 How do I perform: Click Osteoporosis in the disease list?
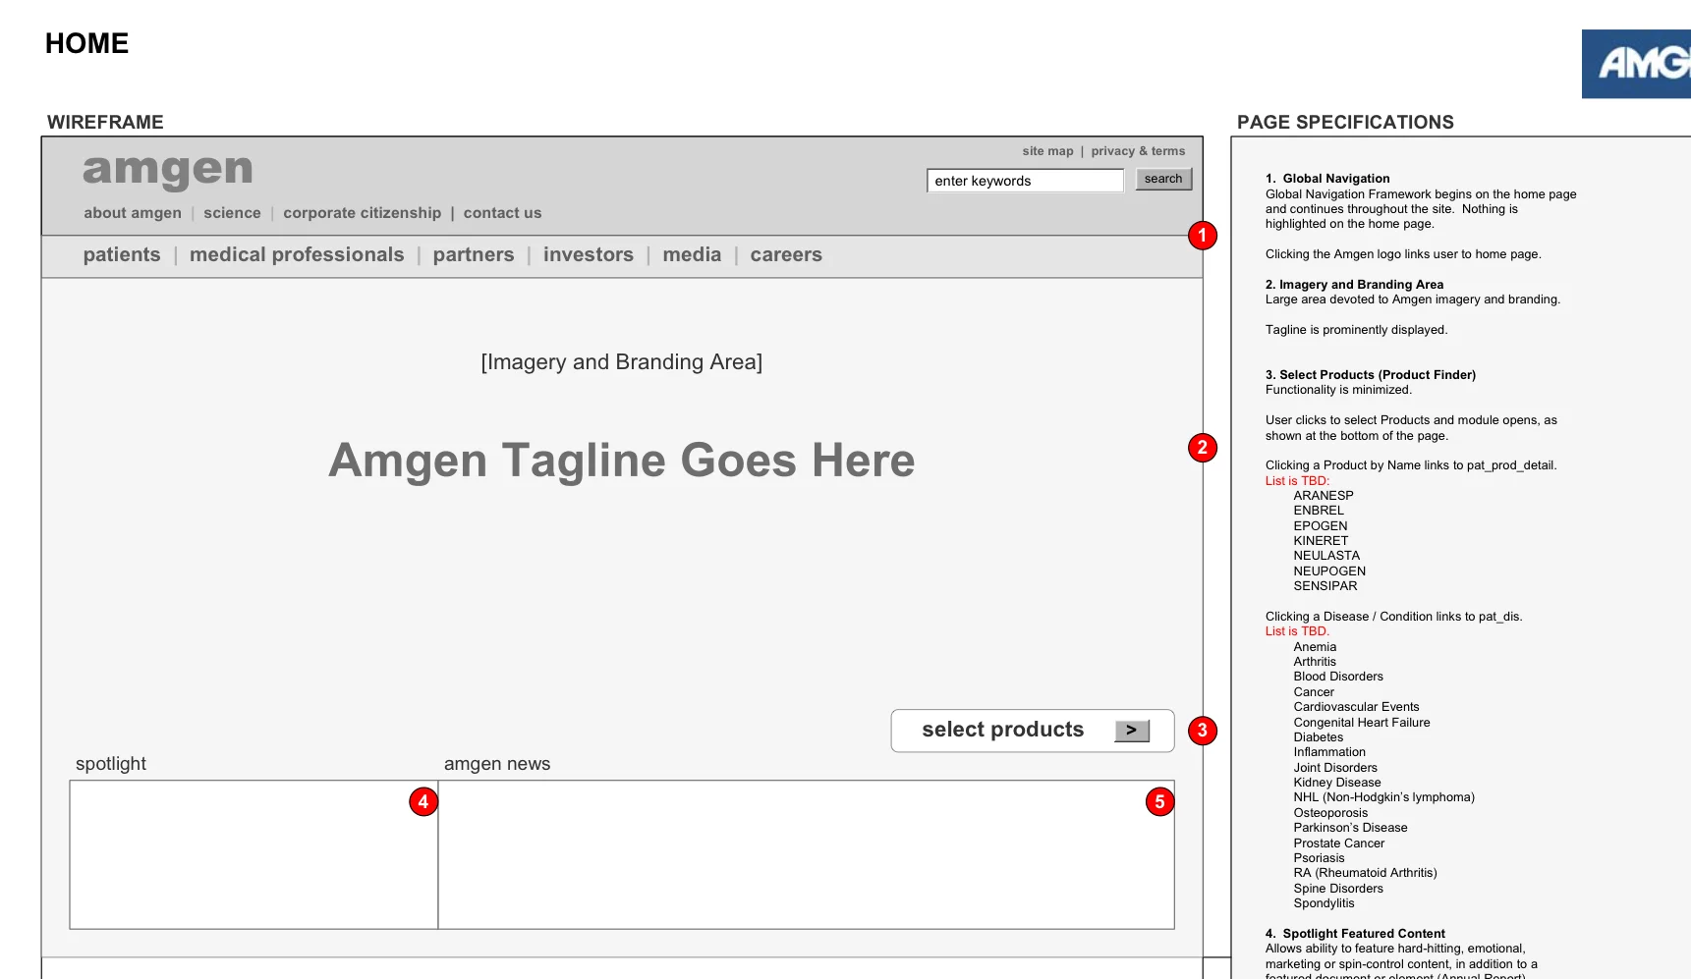1330,813
